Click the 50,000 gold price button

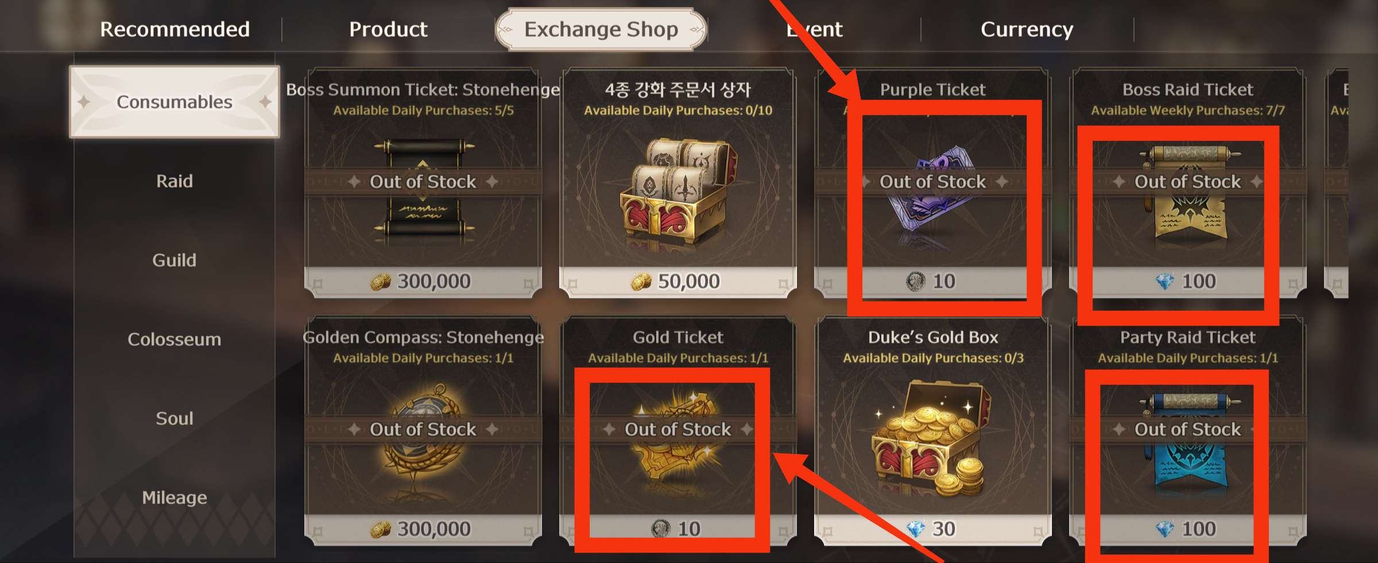point(678,281)
